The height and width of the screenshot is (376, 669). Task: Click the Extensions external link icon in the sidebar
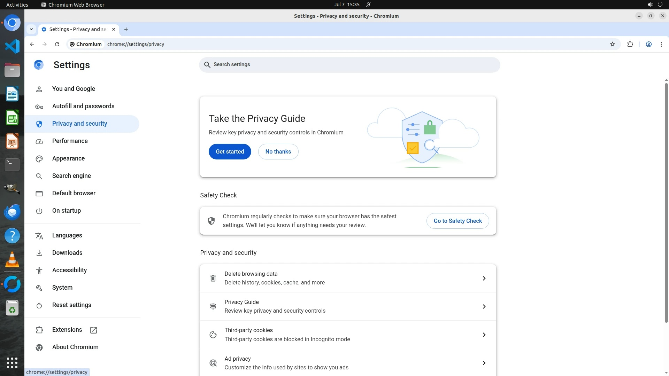click(x=93, y=330)
